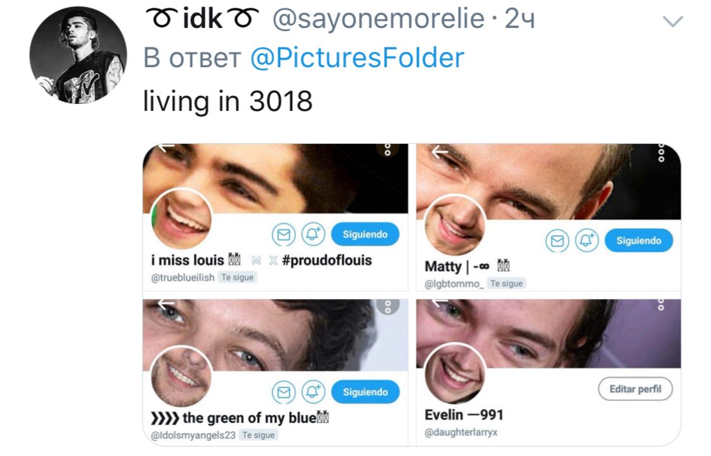Click notification bell for ldolsmyangels23 profile
This screenshot has width=711, height=456.
tap(313, 392)
